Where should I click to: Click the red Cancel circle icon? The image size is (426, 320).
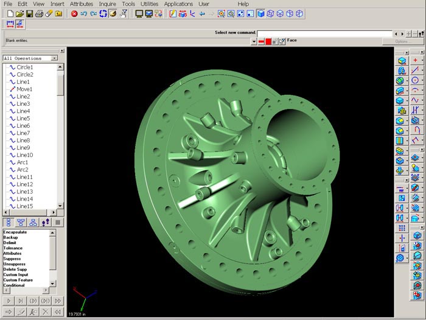pyautogui.click(x=74, y=13)
